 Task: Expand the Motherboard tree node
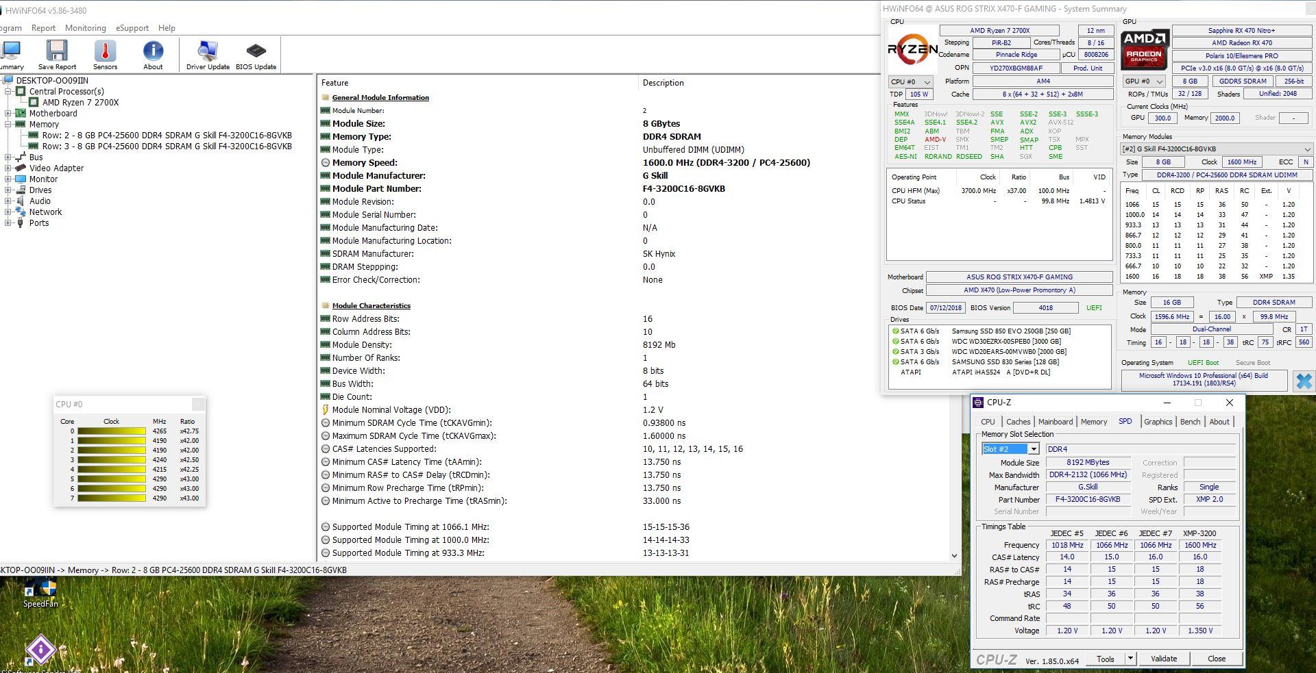point(8,114)
